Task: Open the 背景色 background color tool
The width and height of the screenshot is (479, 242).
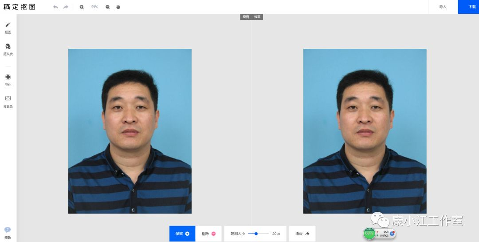Action: 8,101
